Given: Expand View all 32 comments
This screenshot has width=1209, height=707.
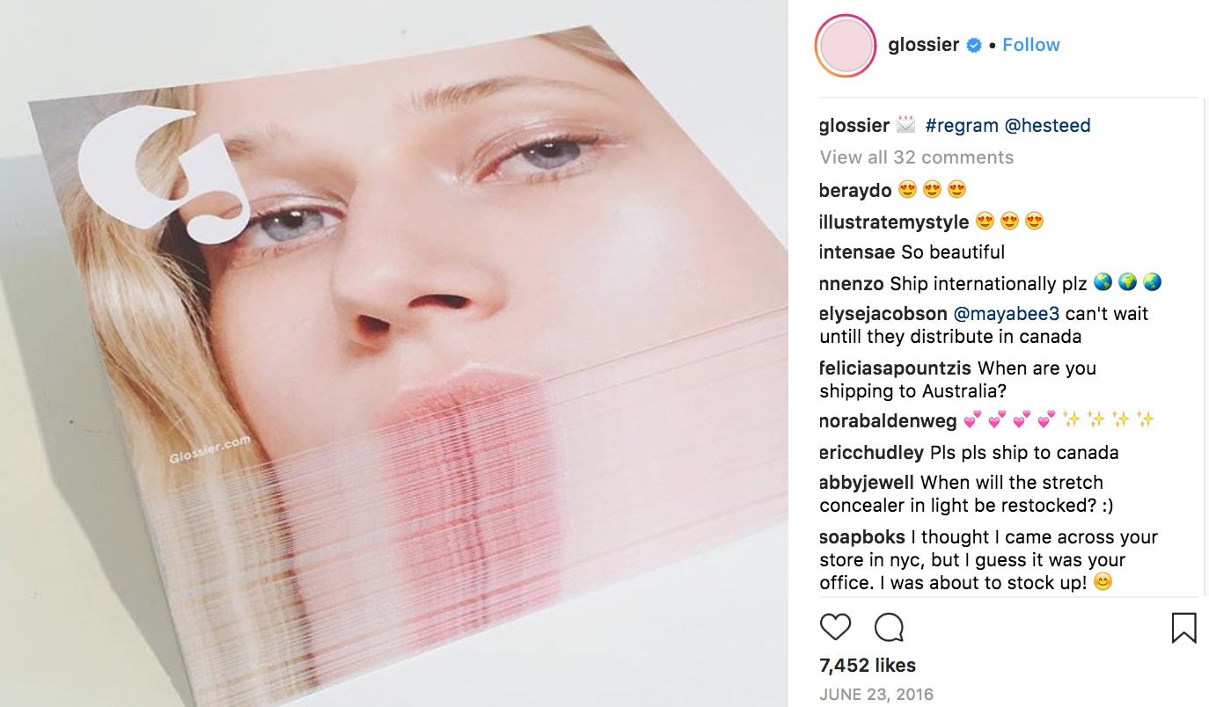Looking at the screenshot, I should 917,157.
